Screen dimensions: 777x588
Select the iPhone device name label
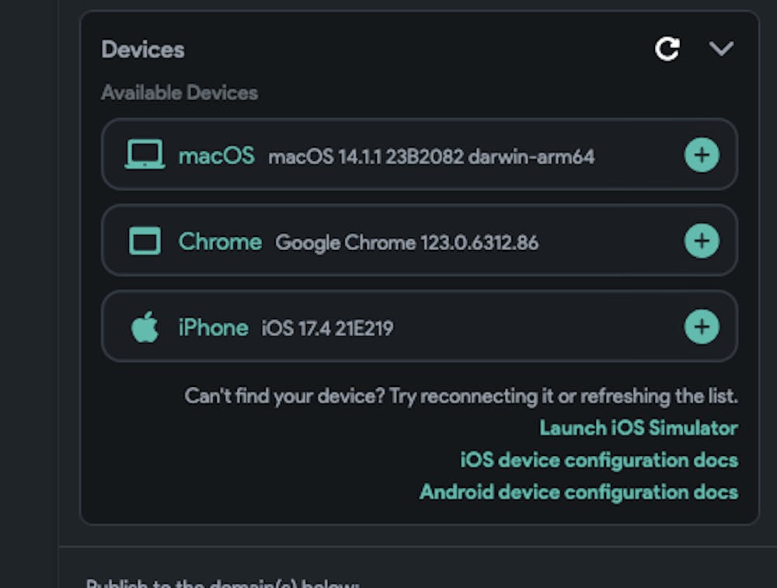[x=213, y=328]
